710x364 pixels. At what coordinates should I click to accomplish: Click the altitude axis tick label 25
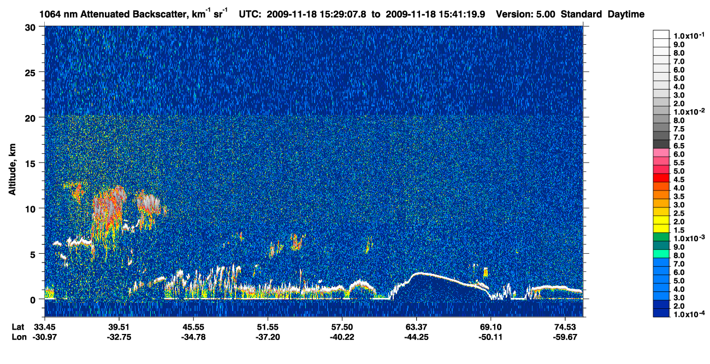point(31,73)
